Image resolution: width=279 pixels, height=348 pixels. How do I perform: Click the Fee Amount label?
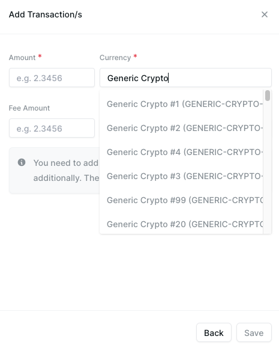coord(29,108)
